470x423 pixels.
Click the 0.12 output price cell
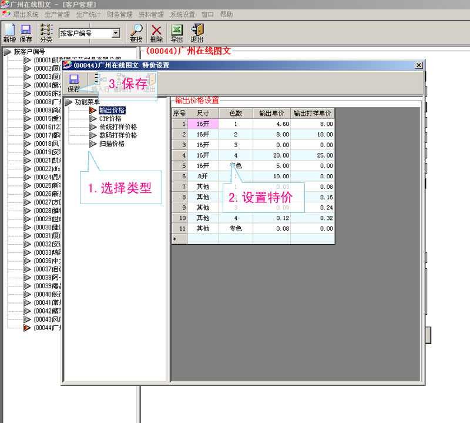click(271, 218)
